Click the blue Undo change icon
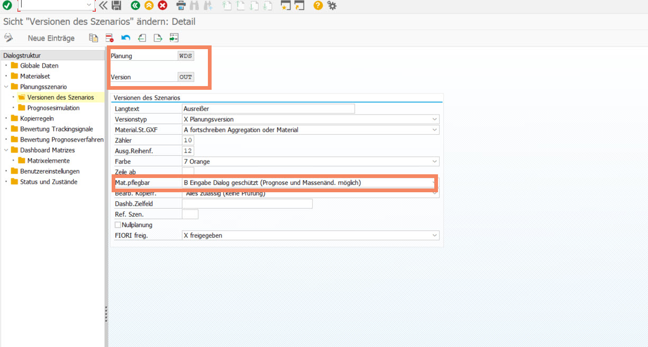The height and width of the screenshot is (347, 648). [x=125, y=37]
